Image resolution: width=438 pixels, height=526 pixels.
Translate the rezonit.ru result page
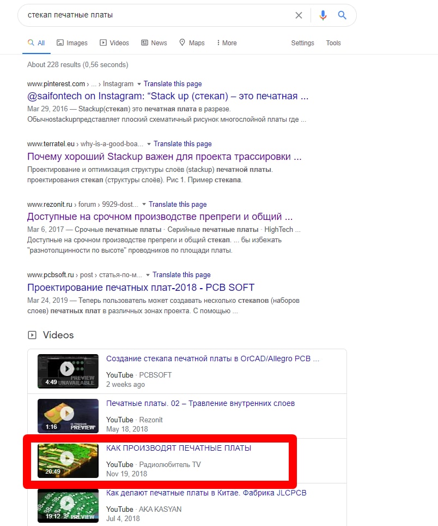tap(178, 204)
